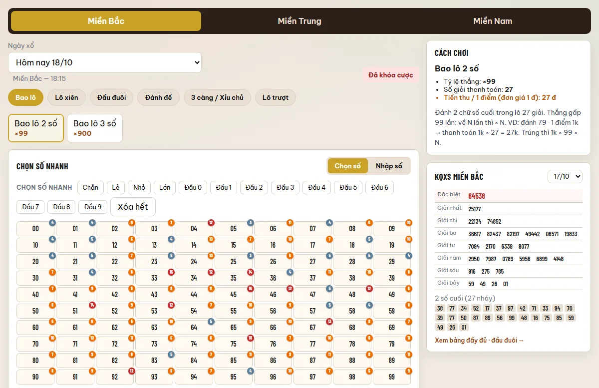The height and width of the screenshot is (388, 599).
Task: Activate the Chọn số mode toggle
Action: click(347, 166)
